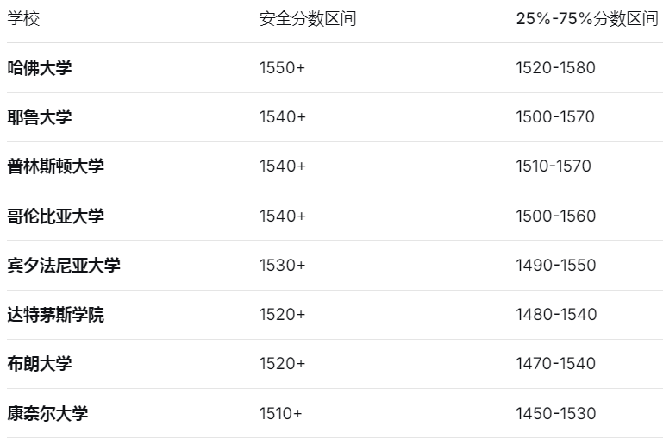Select the 哈佛大学 school name
The width and height of the screenshot is (663, 445).
click(x=40, y=67)
